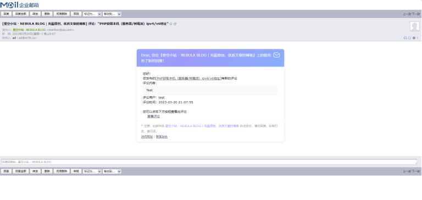Click the top 举报 (Report) button
The image size is (422, 200).
pos(76,14)
